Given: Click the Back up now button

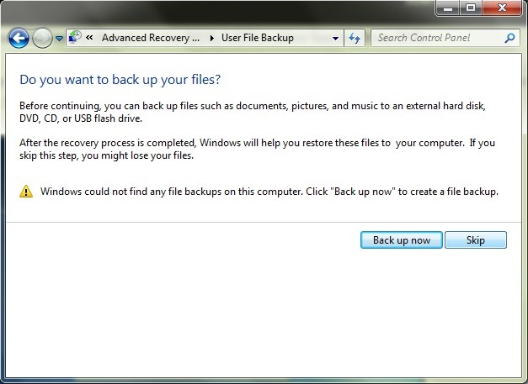Looking at the screenshot, I should (x=402, y=239).
